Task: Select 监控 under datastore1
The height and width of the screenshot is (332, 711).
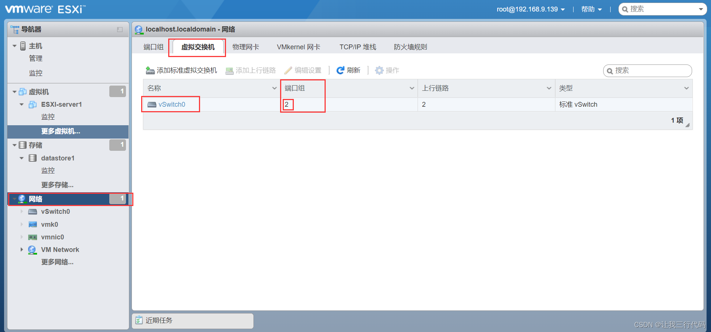Action: pyautogui.click(x=48, y=171)
